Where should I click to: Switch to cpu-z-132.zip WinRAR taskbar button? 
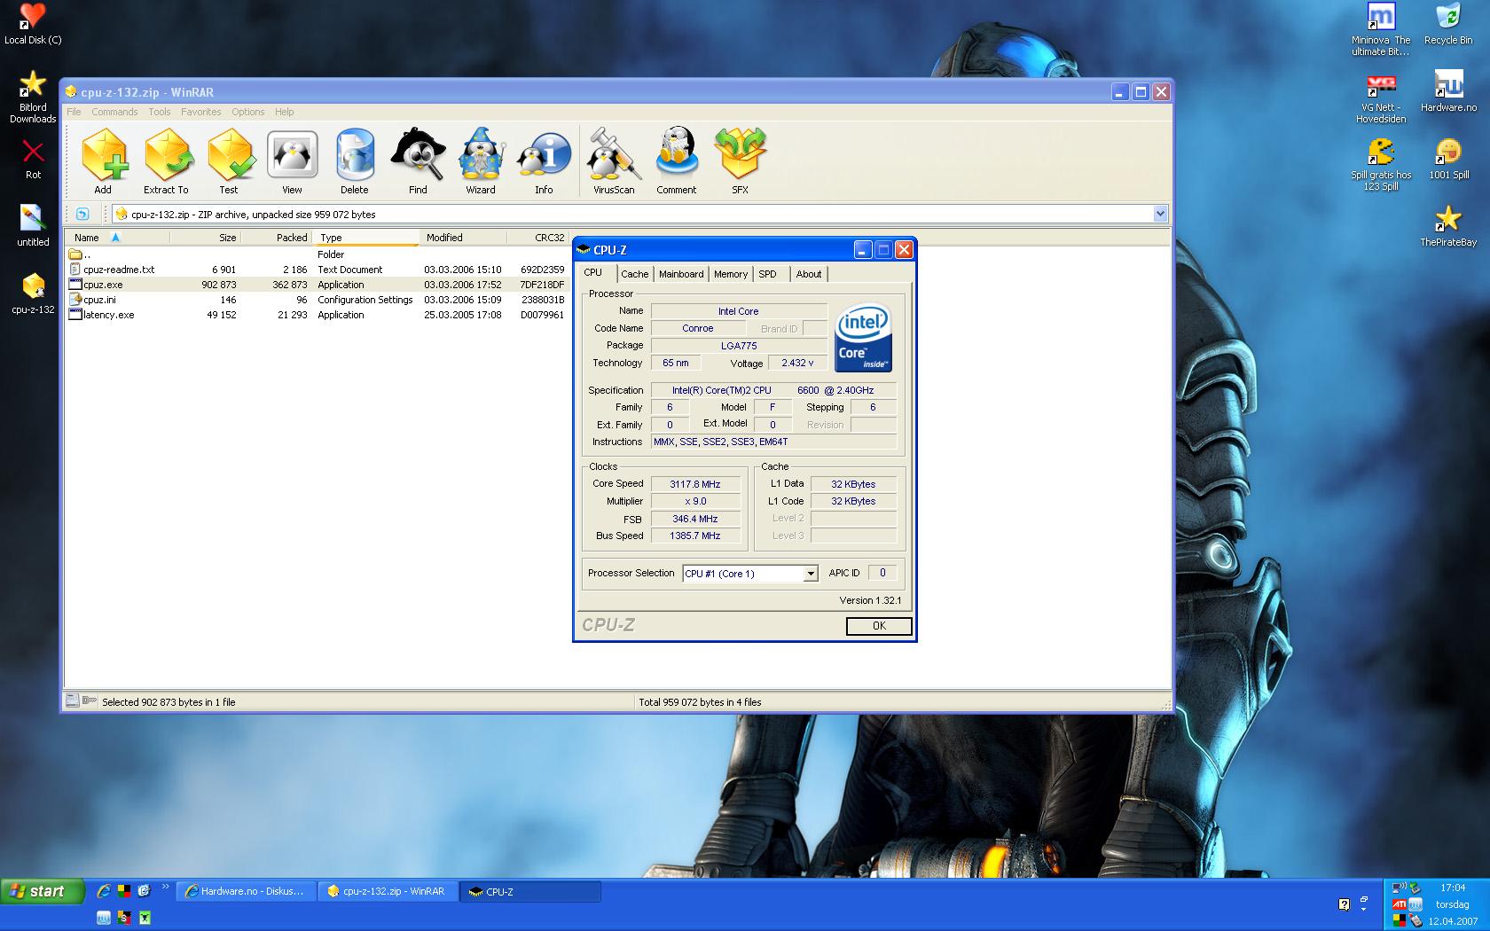point(388,891)
